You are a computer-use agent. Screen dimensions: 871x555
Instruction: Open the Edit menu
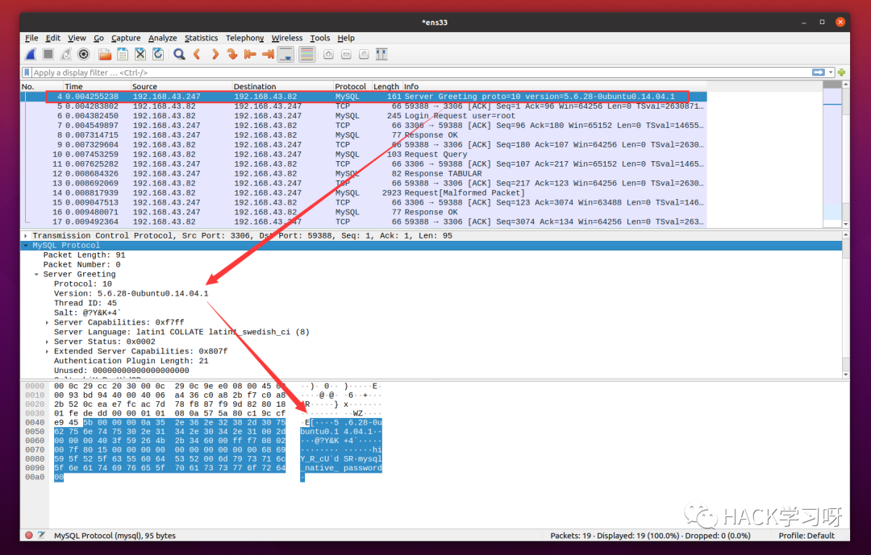[52, 38]
